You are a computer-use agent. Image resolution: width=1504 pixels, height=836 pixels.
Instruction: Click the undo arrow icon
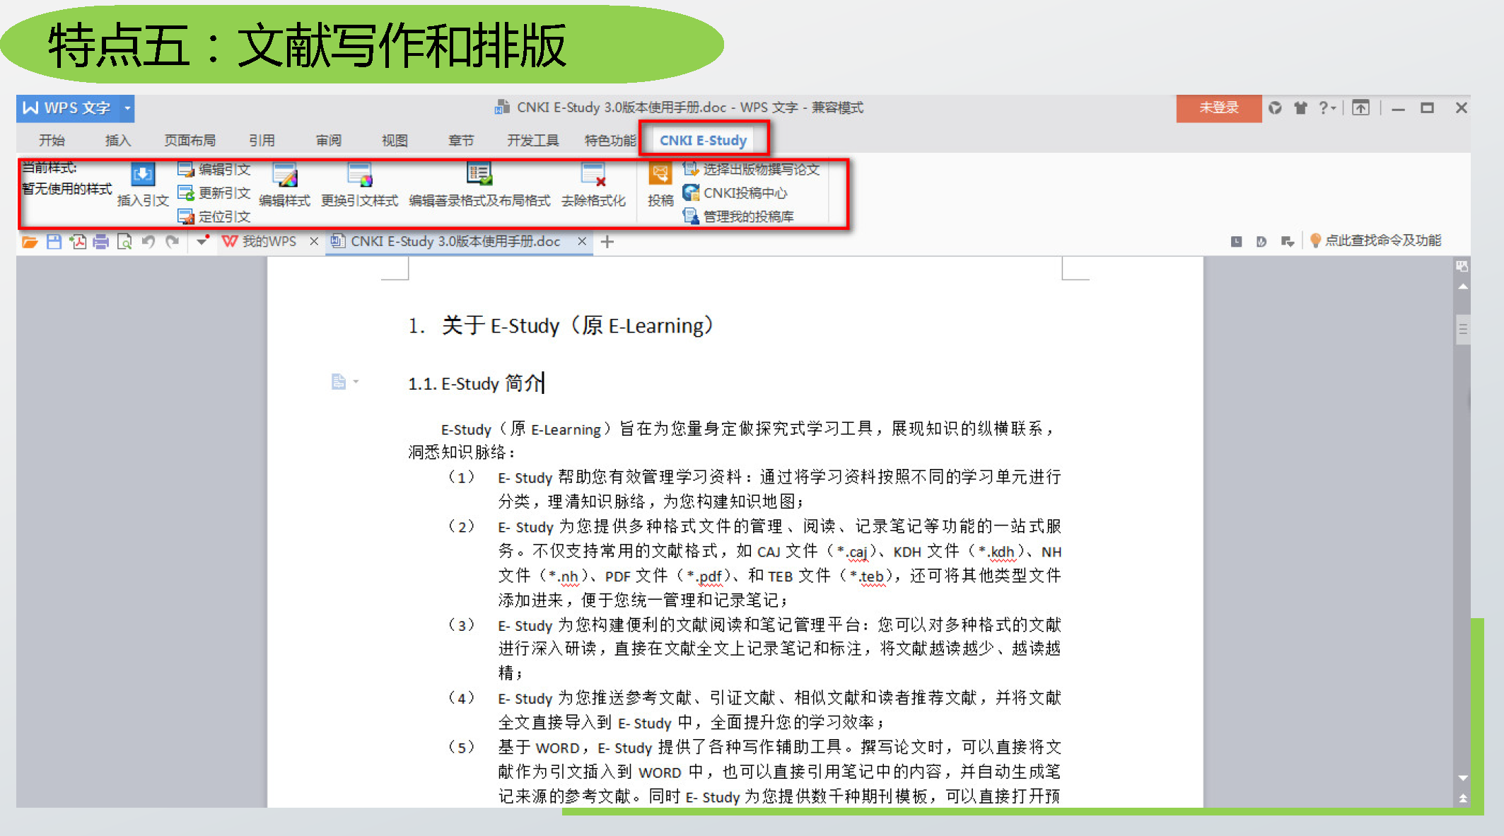[x=148, y=242]
